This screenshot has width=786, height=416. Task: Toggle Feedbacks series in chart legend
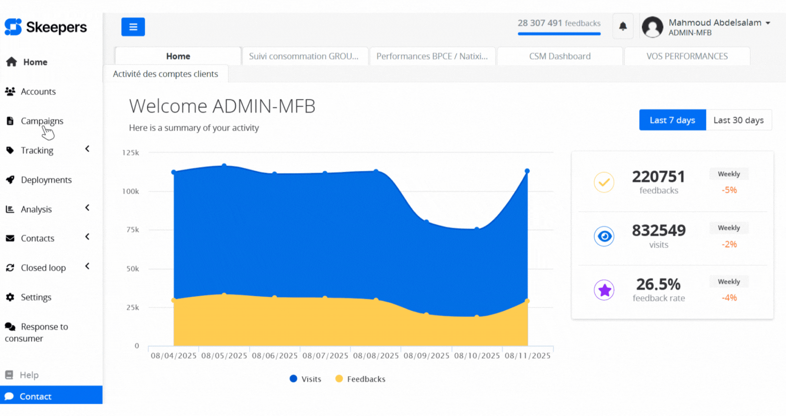pyautogui.click(x=360, y=379)
